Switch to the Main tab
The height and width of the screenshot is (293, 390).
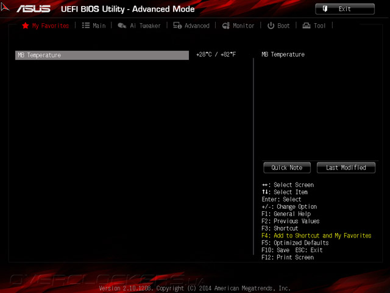(94, 26)
